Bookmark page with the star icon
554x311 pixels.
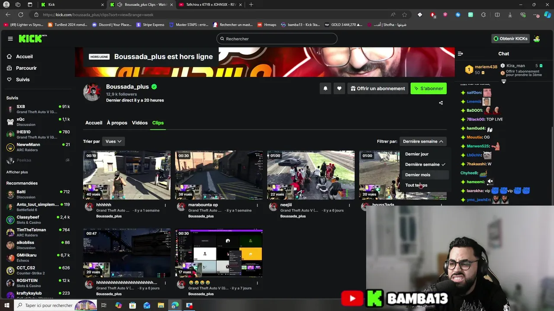(404, 15)
